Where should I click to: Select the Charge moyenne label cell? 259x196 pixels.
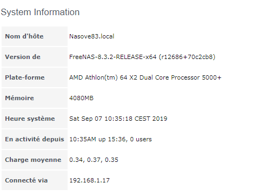click(35, 160)
